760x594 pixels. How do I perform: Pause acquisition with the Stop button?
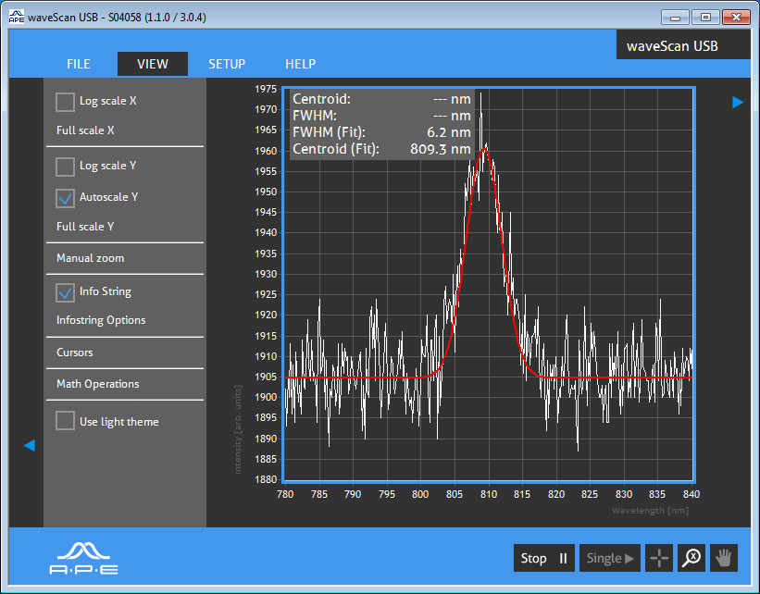pyautogui.click(x=543, y=558)
